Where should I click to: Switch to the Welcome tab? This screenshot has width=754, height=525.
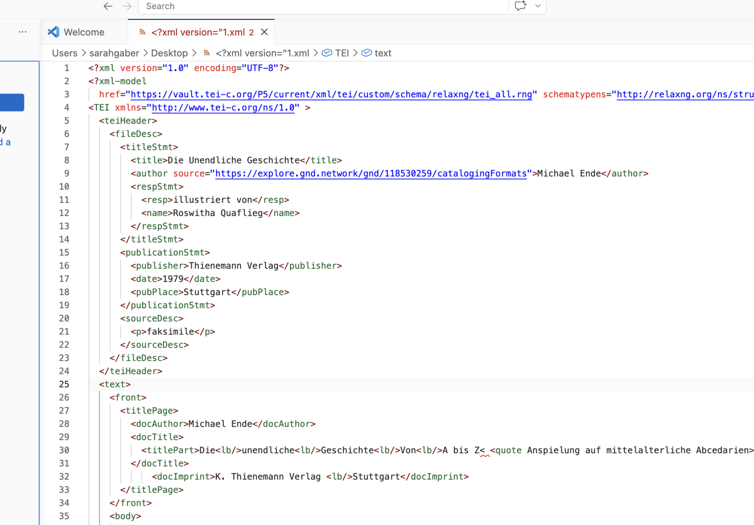(84, 32)
